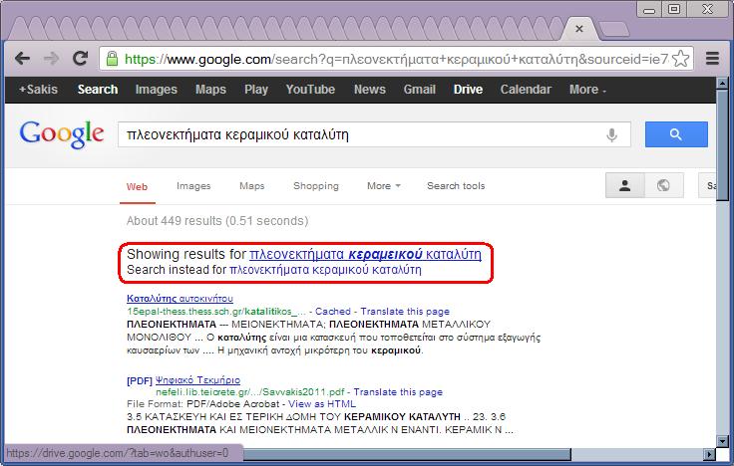
Task: Click the microphone voice search icon
Action: tap(611, 134)
